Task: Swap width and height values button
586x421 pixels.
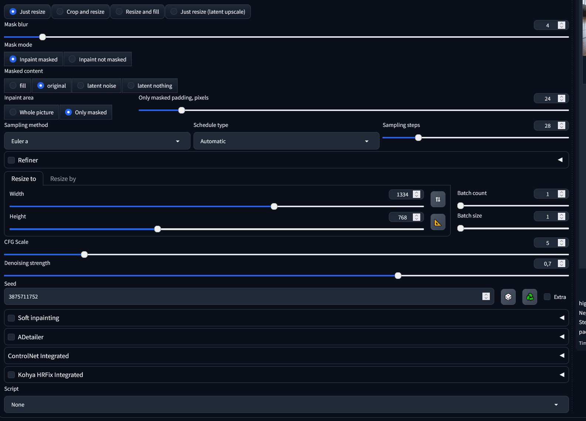Action: pyautogui.click(x=438, y=199)
